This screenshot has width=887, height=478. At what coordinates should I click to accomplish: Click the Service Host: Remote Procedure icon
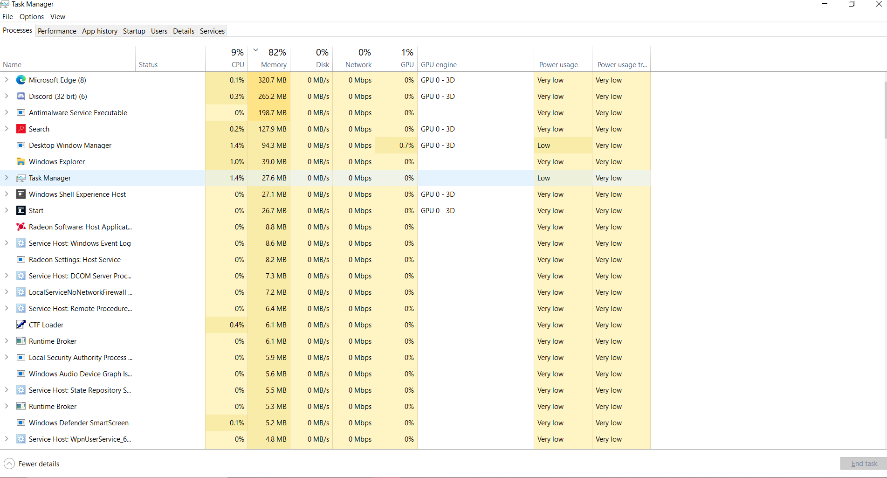[x=21, y=309]
